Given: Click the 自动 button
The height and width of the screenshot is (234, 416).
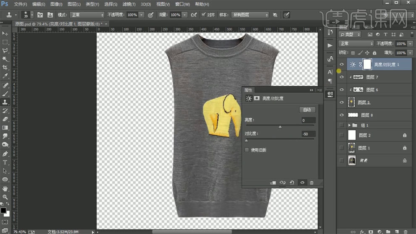Looking at the screenshot, I should [307, 110].
